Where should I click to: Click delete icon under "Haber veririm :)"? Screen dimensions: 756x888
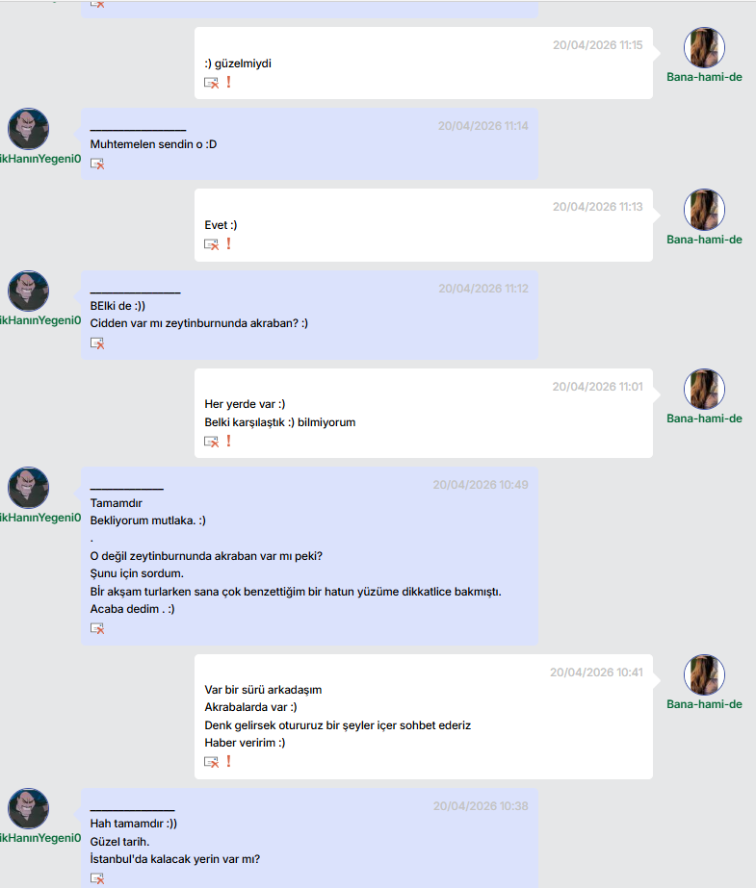point(211,762)
